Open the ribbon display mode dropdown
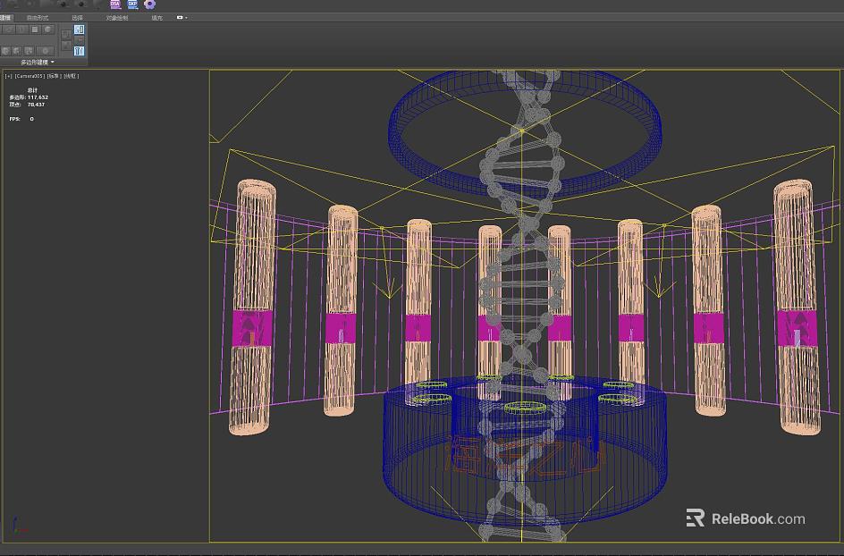844x556 pixels. pos(181,18)
